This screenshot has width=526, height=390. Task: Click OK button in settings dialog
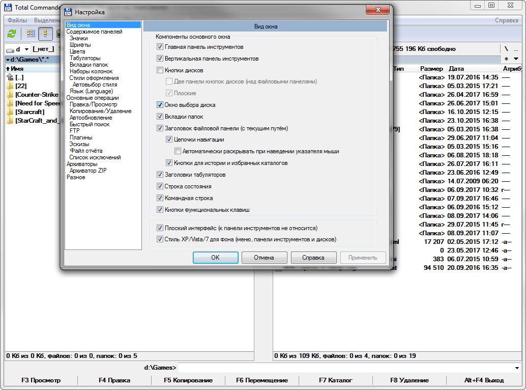point(215,258)
